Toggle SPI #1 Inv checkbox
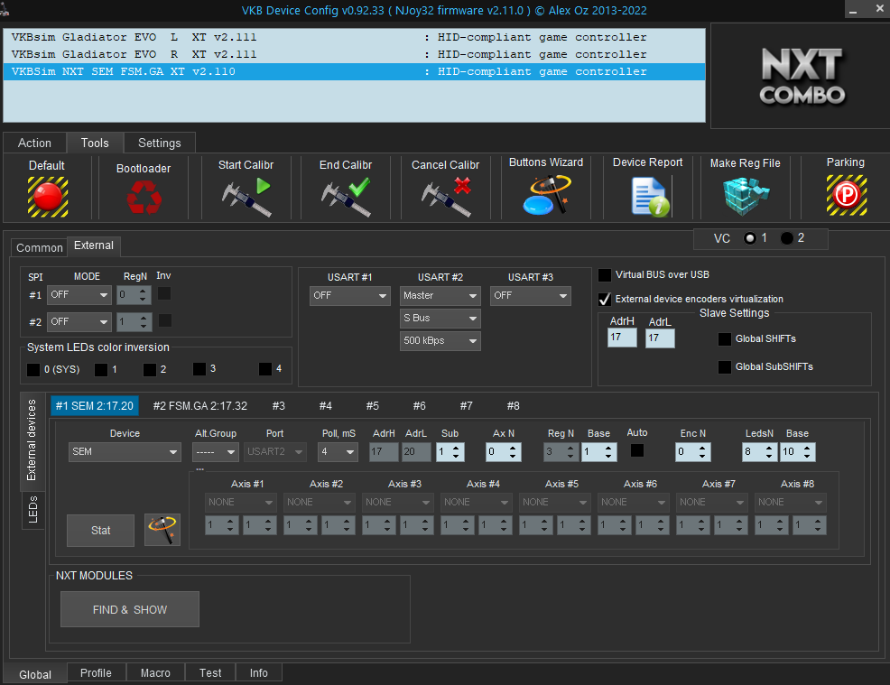Image resolution: width=890 pixels, height=685 pixels. 164,294
